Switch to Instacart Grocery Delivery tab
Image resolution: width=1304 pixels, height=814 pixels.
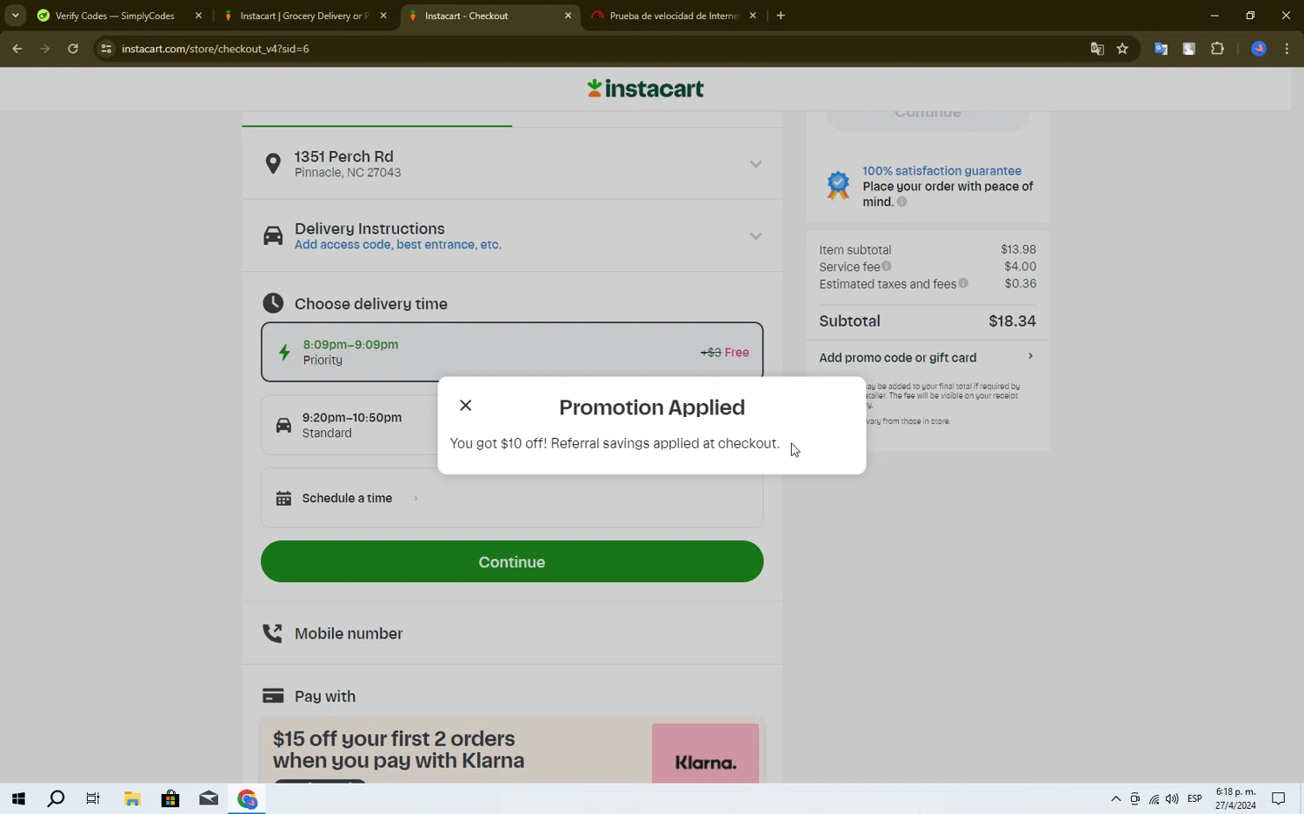pos(303,16)
